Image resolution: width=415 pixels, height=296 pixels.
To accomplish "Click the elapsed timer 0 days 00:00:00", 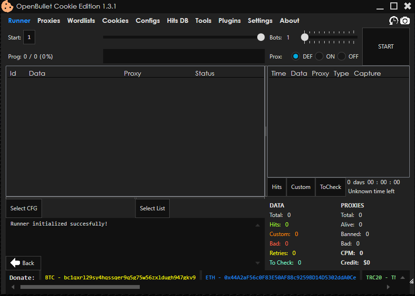I will pos(374,182).
